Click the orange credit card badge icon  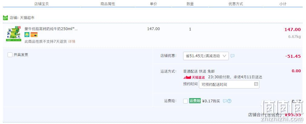coord(34,35)
